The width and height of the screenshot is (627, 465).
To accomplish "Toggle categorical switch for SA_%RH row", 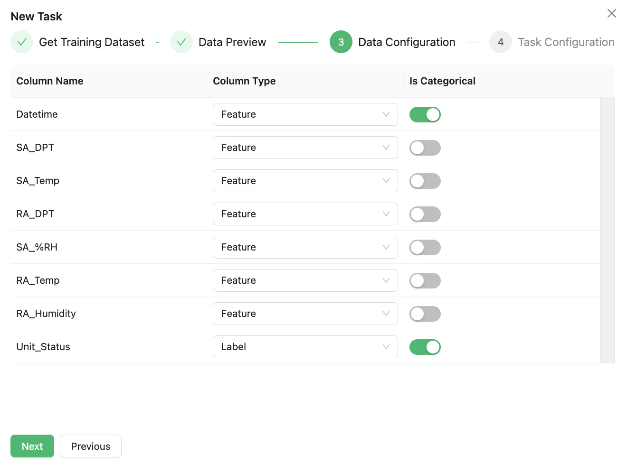I will (x=425, y=248).
